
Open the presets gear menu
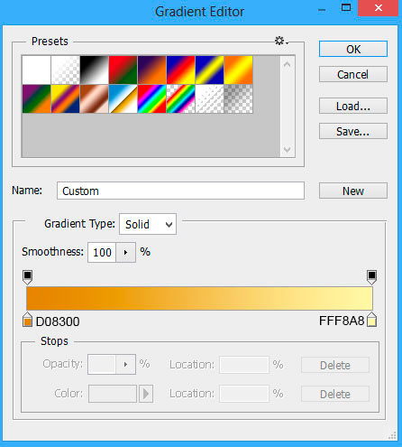tap(281, 41)
